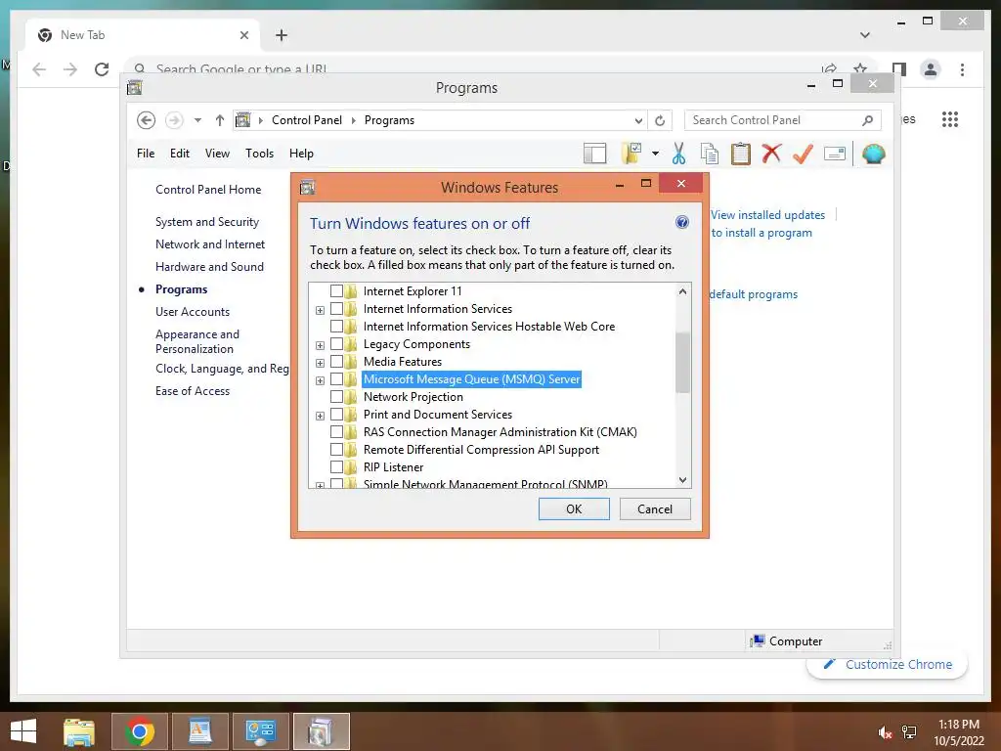This screenshot has height=751, width=1001.
Task: Click the features list scrollbar thumb
Action: point(682,363)
